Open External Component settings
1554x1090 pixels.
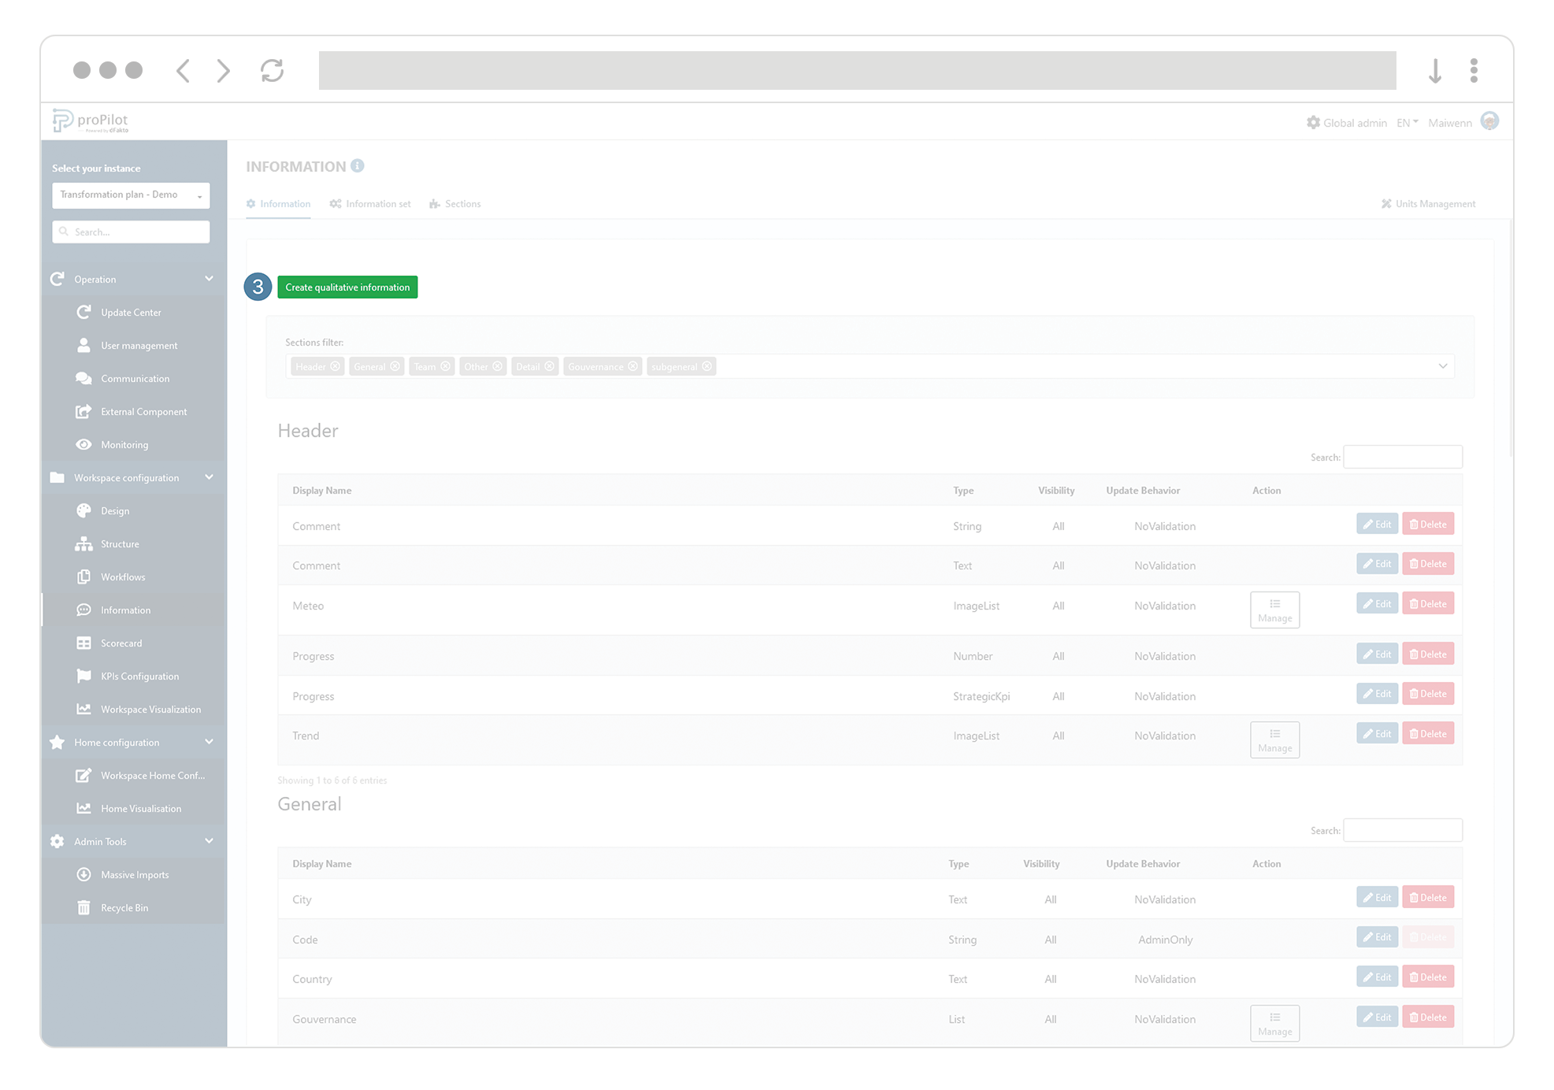[143, 411]
